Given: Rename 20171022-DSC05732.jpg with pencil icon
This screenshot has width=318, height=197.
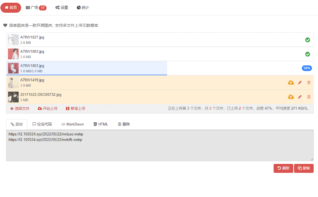Looking at the screenshot, I should [x=300, y=97].
